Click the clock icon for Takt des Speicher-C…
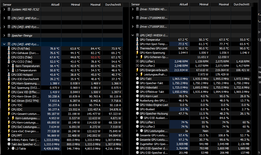Image resolution: width=261 pixels, height=155 pixels. pos(9,144)
